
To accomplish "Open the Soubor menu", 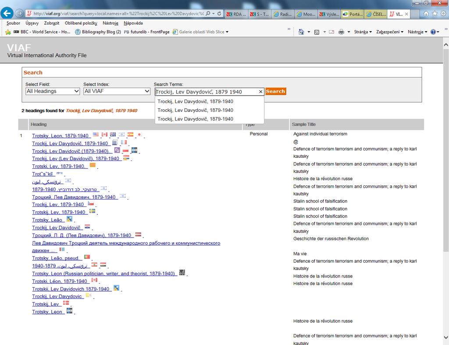I will (13, 23).
